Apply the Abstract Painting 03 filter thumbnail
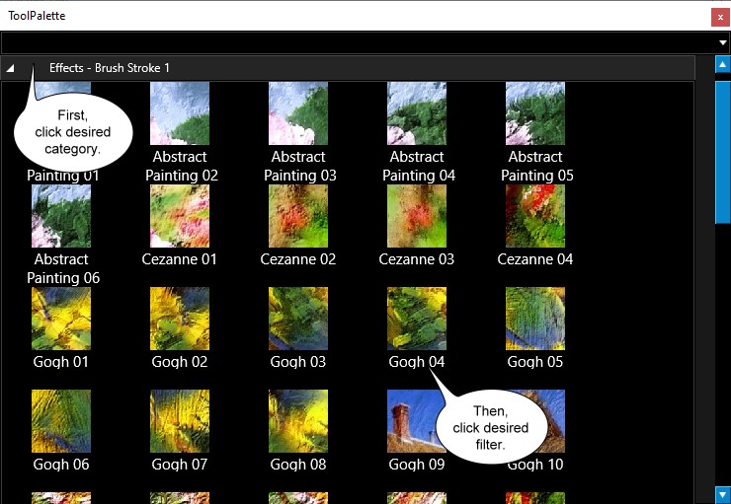This screenshot has width=731, height=504. pos(298,113)
